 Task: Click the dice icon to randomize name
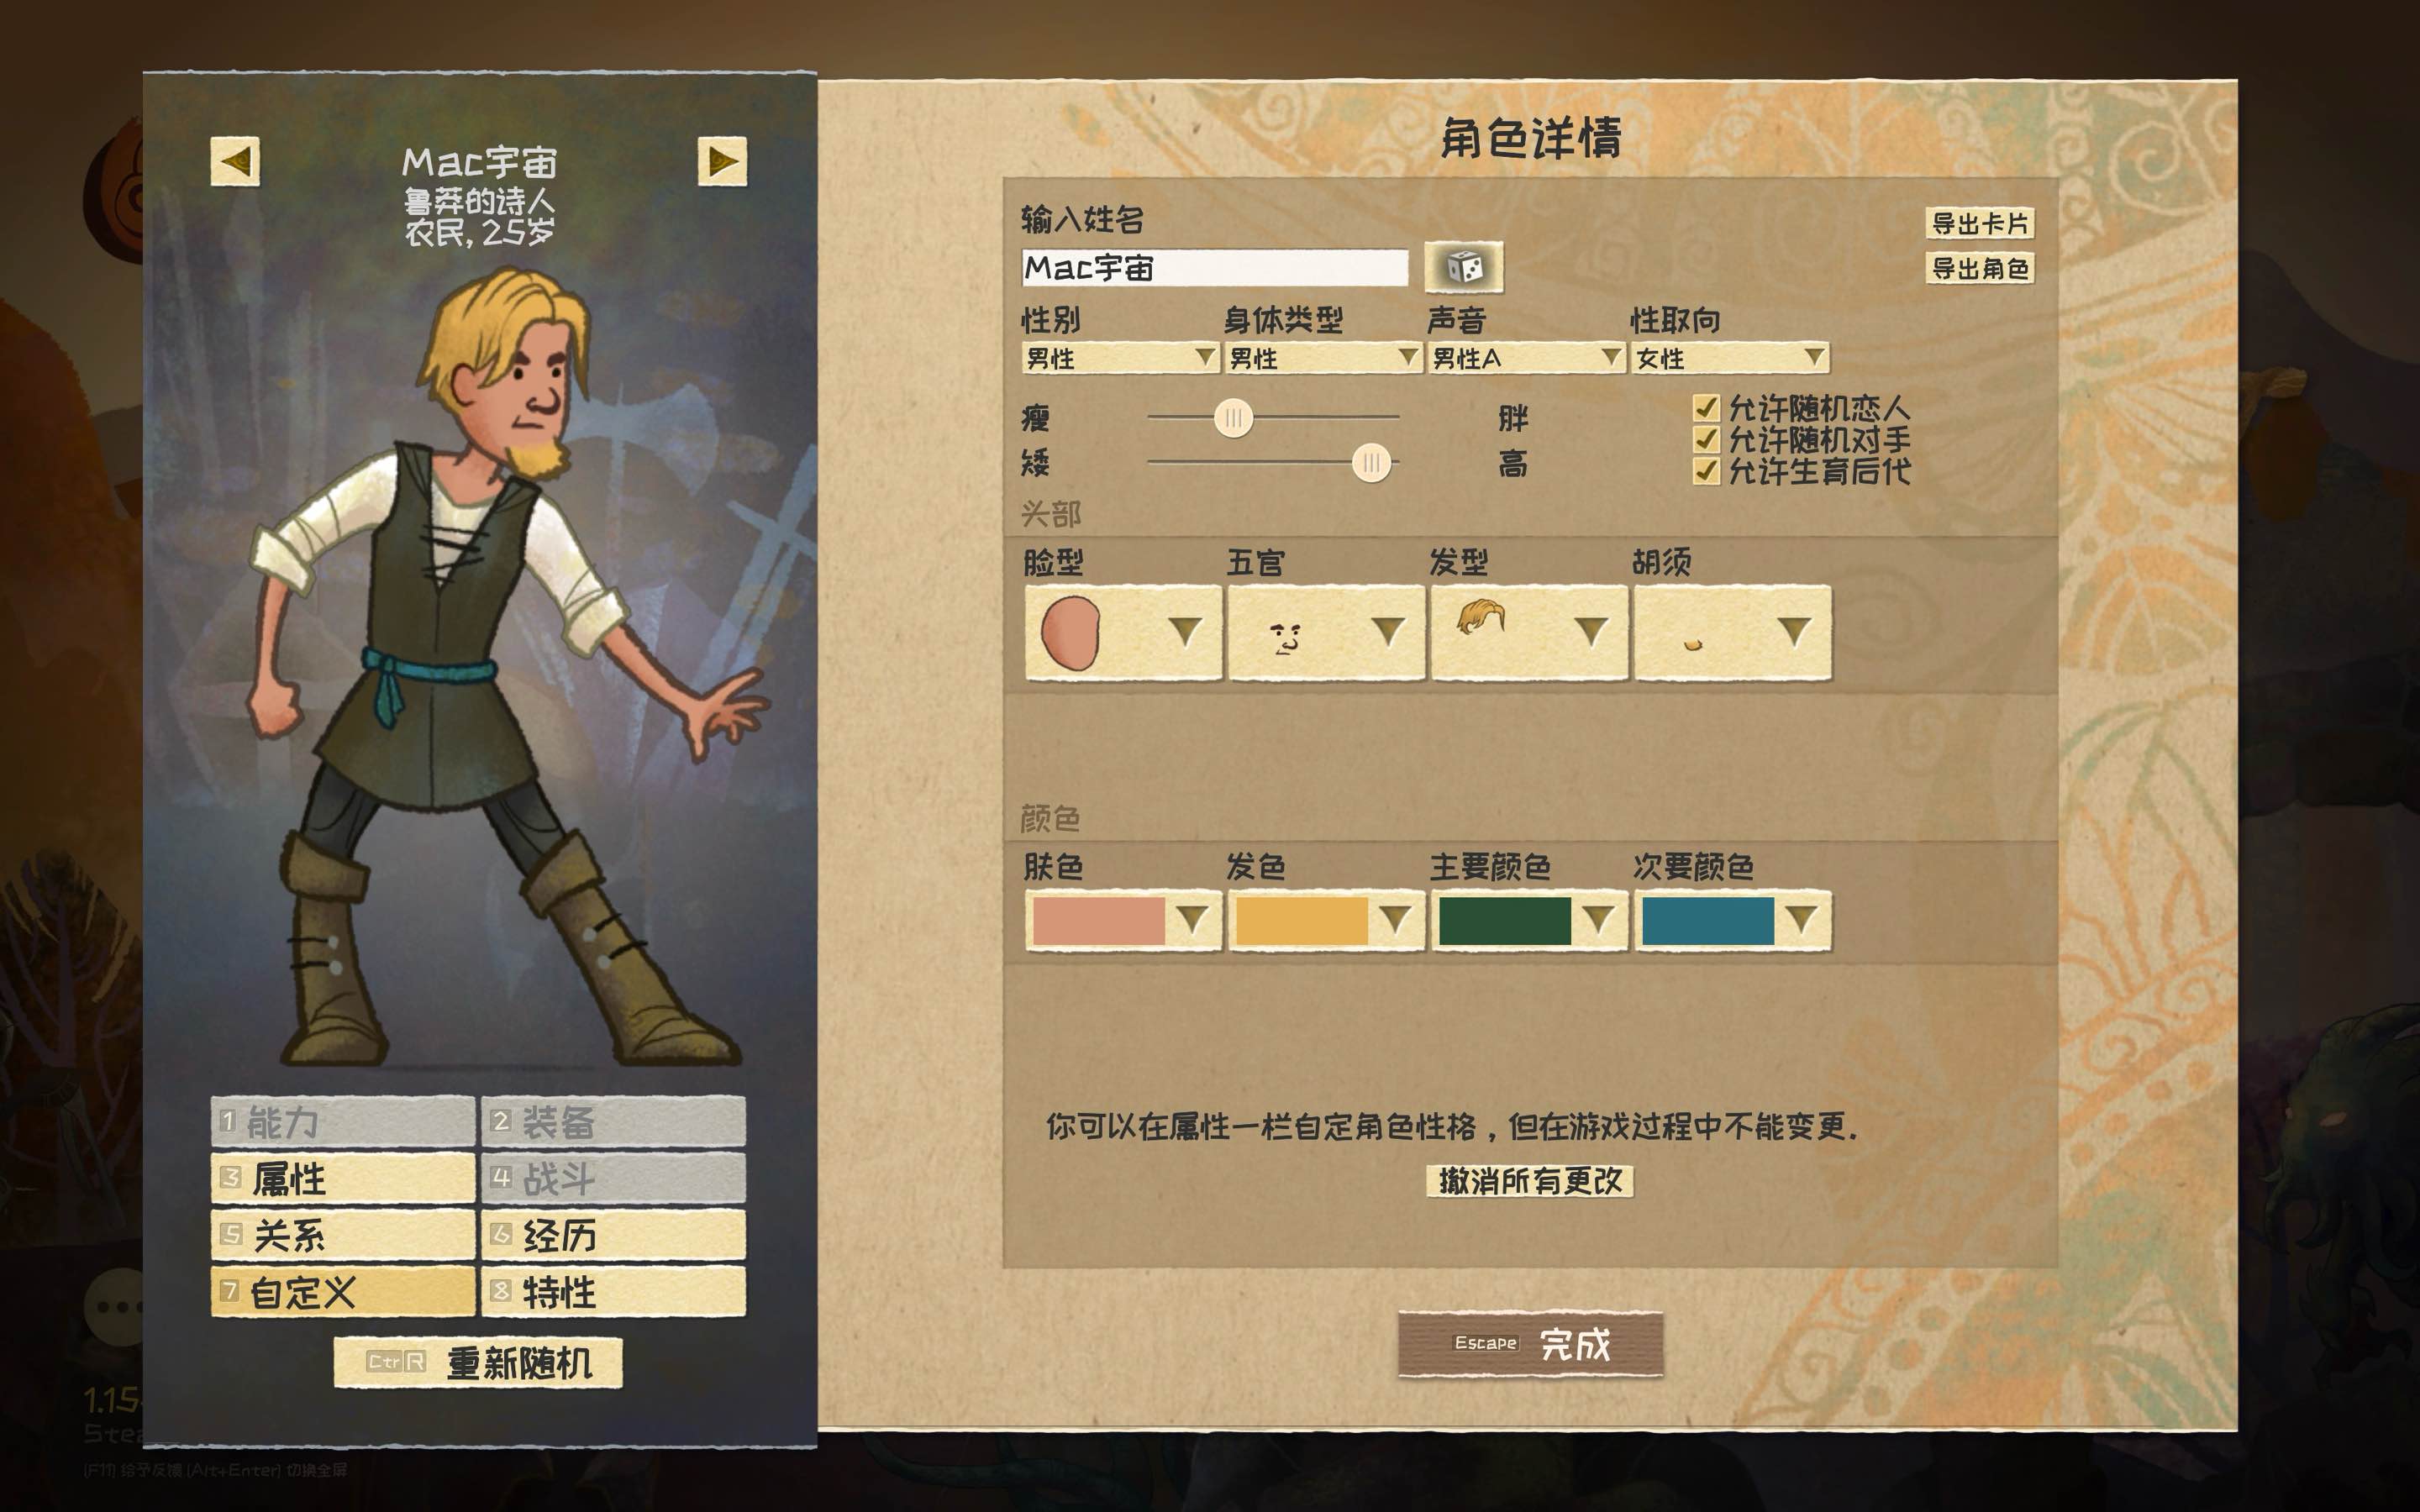coord(1463,267)
